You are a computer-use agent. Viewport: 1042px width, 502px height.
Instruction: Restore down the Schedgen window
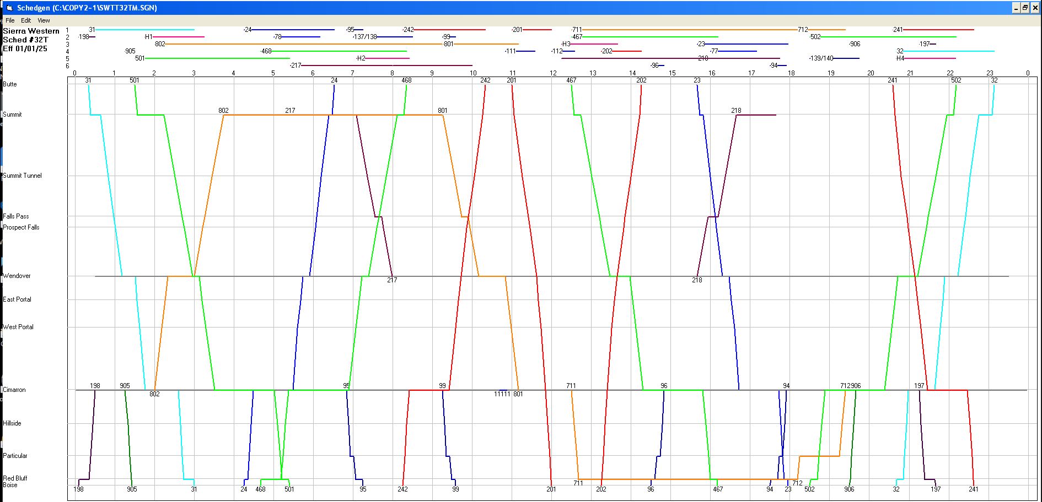pyautogui.click(x=1025, y=8)
